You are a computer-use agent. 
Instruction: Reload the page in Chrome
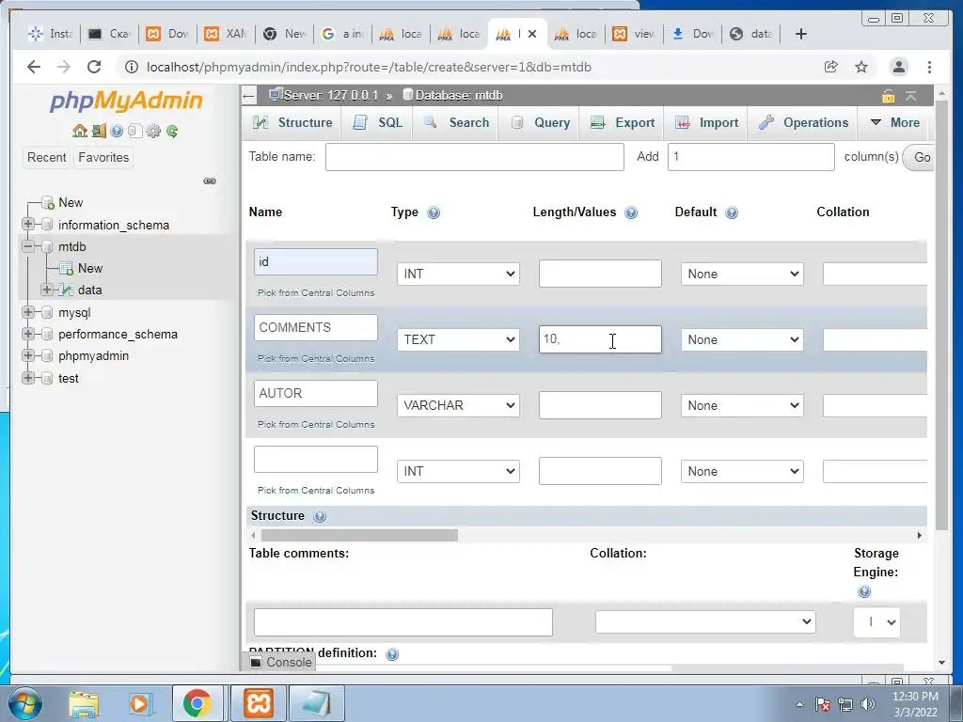pos(94,67)
